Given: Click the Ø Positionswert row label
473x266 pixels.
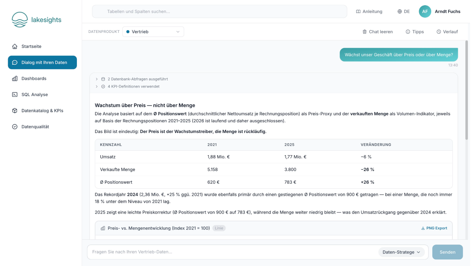Looking at the screenshot, I should click(x=116, y=182).
